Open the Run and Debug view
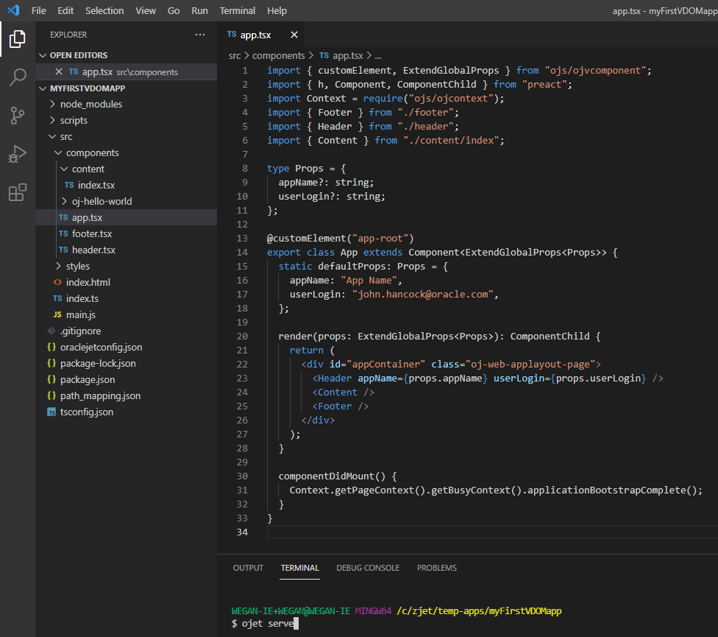This screenshot has height=637, width=718. (x=17, y=154)
